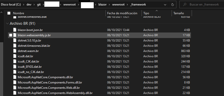
Task: Toggle the select-all checkbox beside Nombre
Action: (9, 13)
